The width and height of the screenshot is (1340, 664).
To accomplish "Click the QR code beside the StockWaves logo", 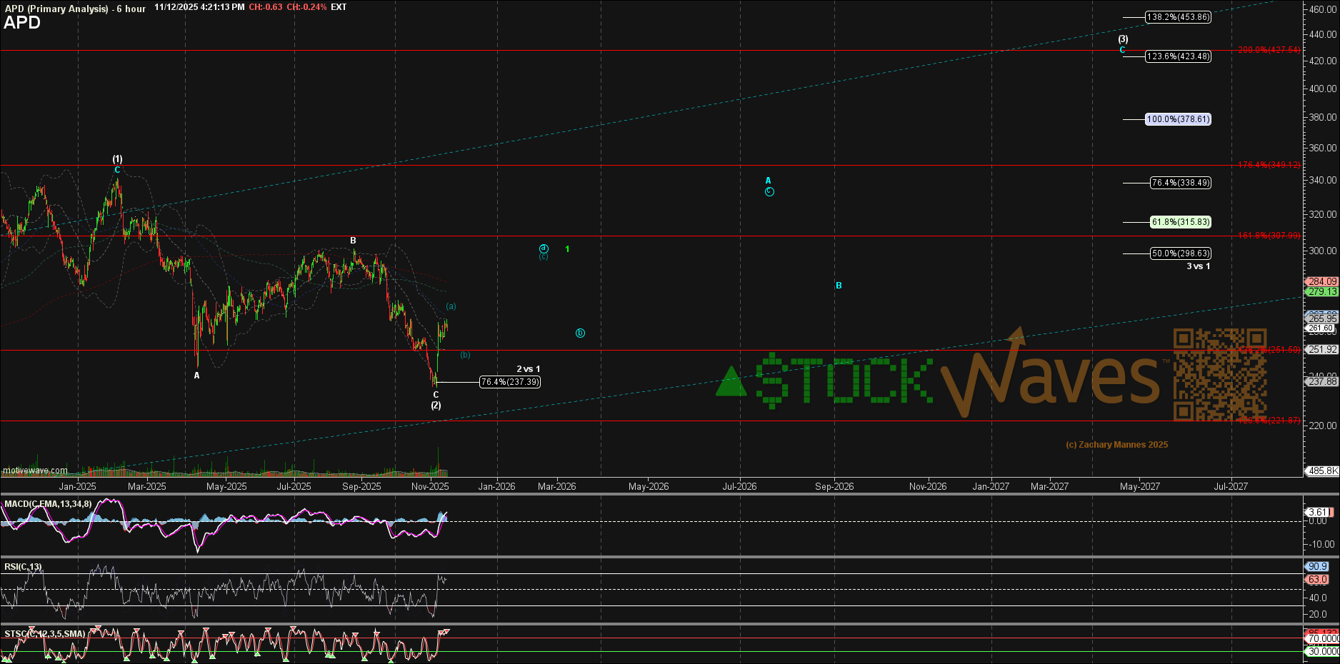I will coord(1219,374).
